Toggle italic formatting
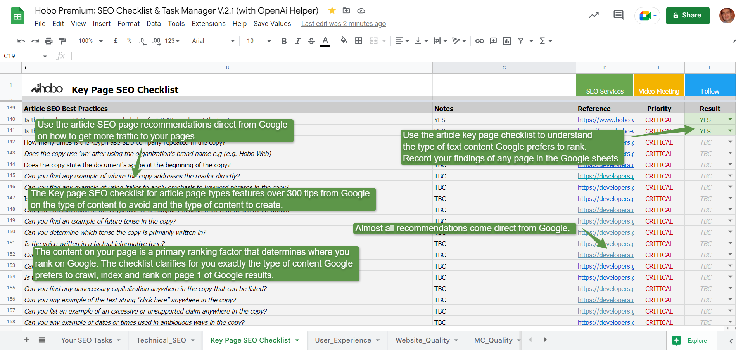 [297, 41]
